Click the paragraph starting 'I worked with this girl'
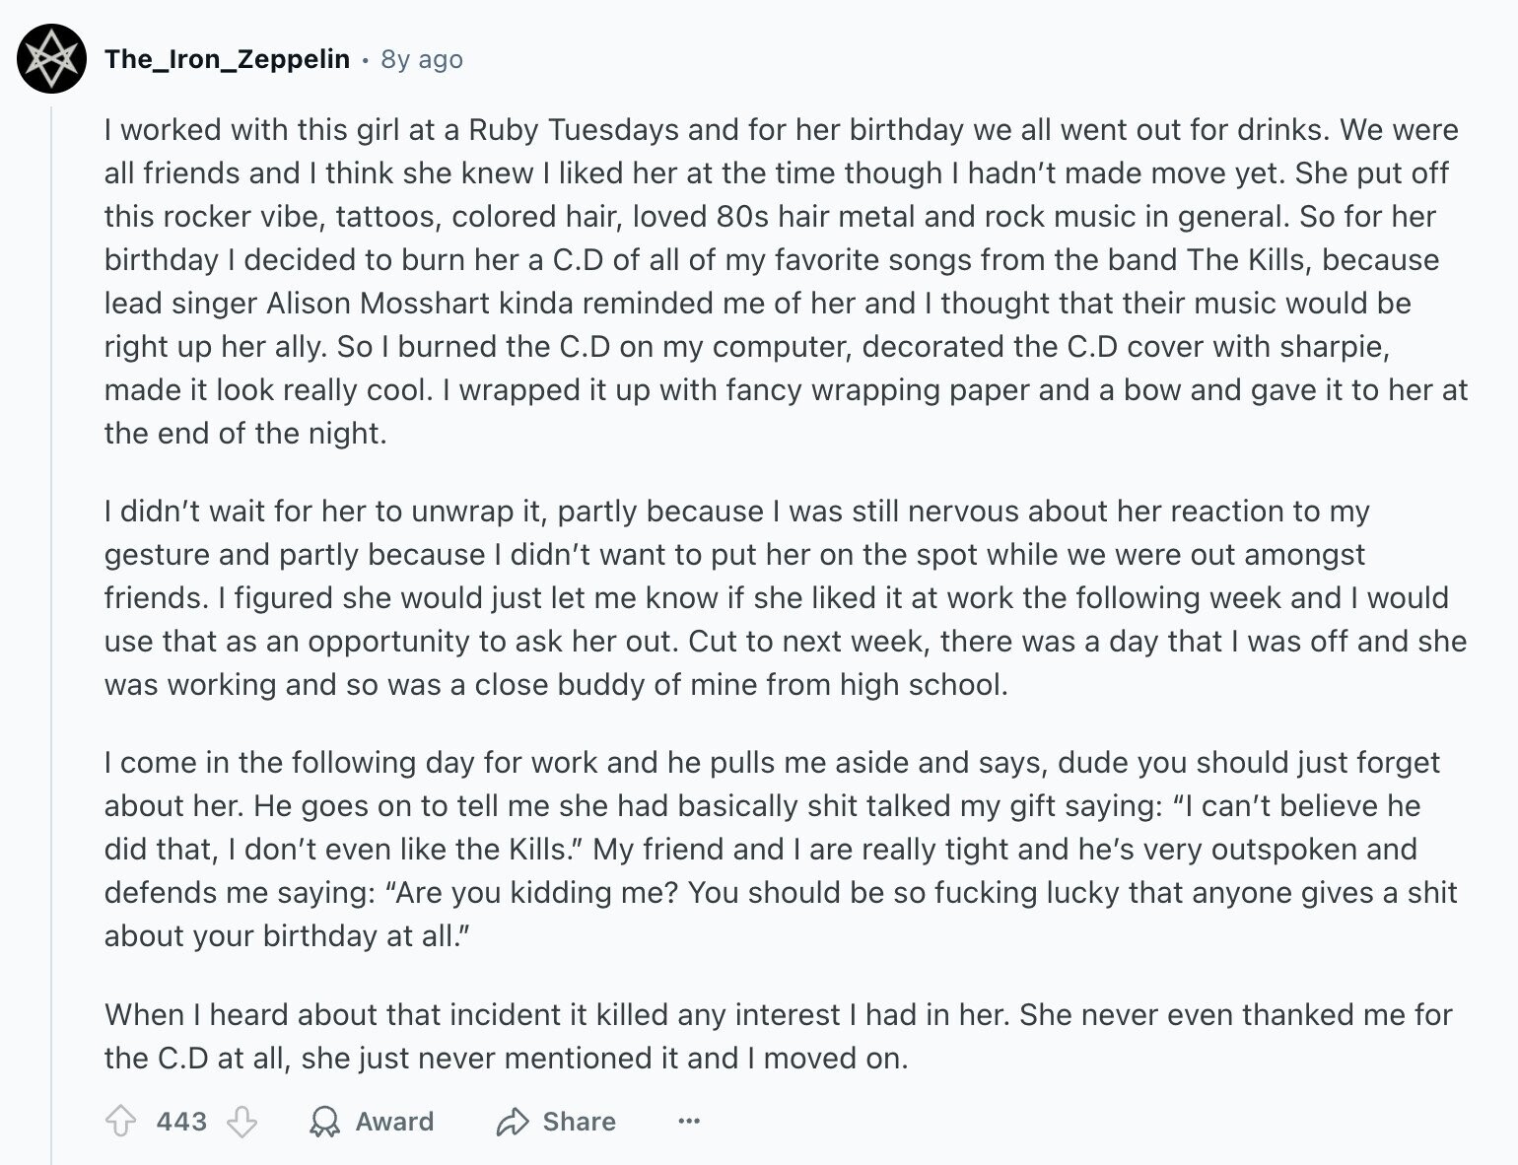This screenshot has width=1518, height=1165. [786, 281]
